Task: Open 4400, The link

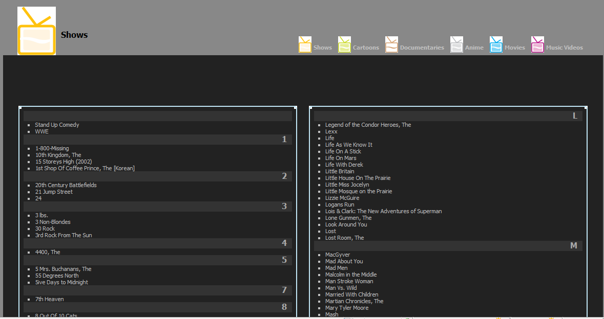Action: 48,252
